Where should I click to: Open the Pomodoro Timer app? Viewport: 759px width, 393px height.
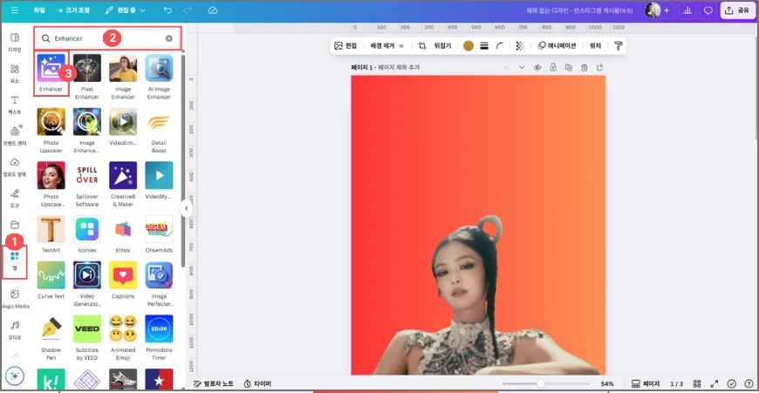point(159,337)
